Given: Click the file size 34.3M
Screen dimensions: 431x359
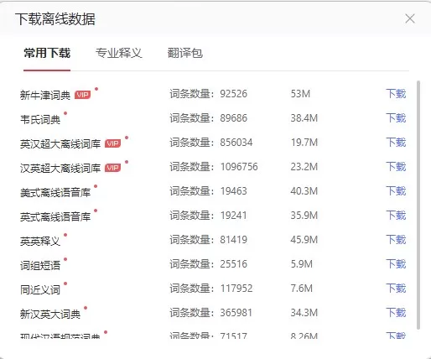Looking at the screenshot, I should 304,313.
